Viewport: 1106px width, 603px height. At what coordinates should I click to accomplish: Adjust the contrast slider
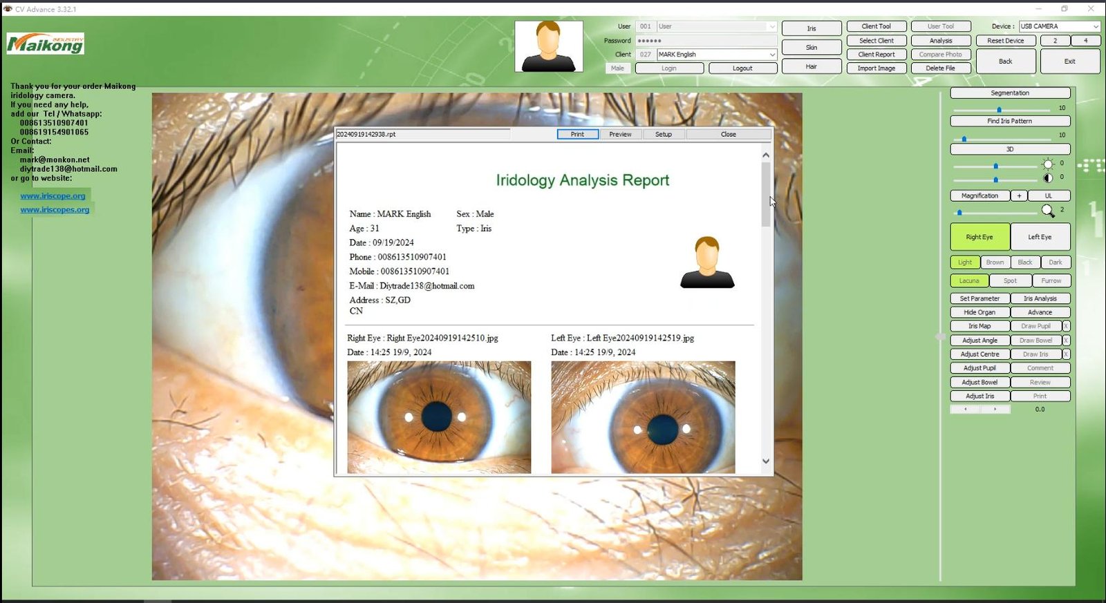[x=995, y=180]
